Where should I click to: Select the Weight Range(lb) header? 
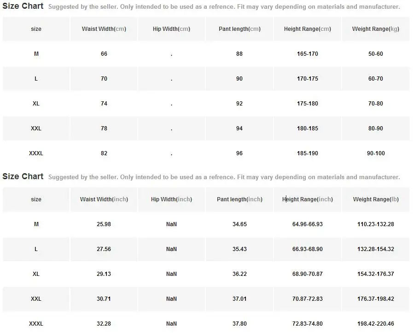point(376,199)
